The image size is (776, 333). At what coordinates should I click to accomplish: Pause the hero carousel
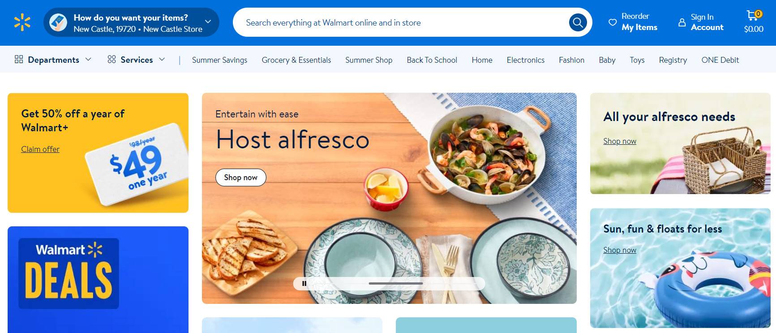pyautogui.click(x=304, y=283)
